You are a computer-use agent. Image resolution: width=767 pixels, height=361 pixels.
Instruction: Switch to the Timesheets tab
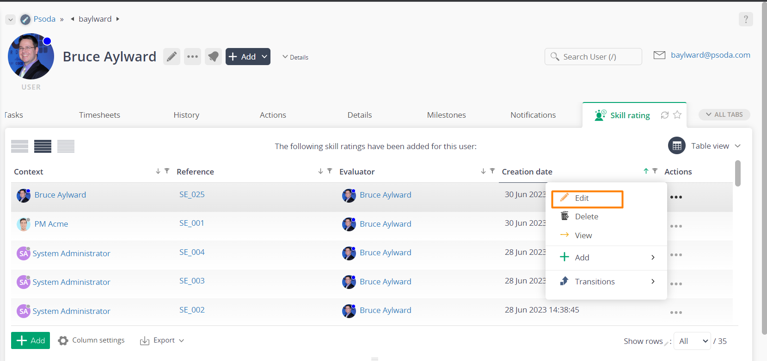coord(99,115)
